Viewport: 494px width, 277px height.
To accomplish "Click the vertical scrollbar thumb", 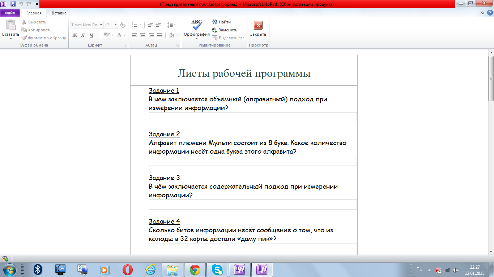I will point(491,78).
